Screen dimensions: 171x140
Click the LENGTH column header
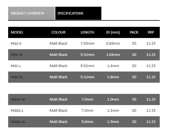click(87, 32)
